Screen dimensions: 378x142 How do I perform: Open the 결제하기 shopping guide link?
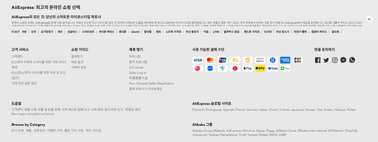click(77, 56)
